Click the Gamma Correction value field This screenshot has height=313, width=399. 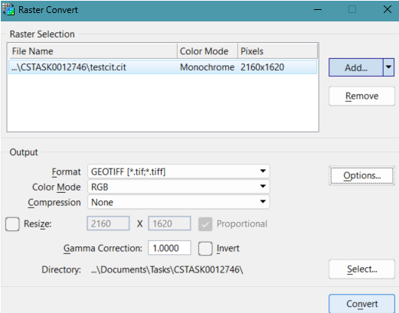[169, 248]
